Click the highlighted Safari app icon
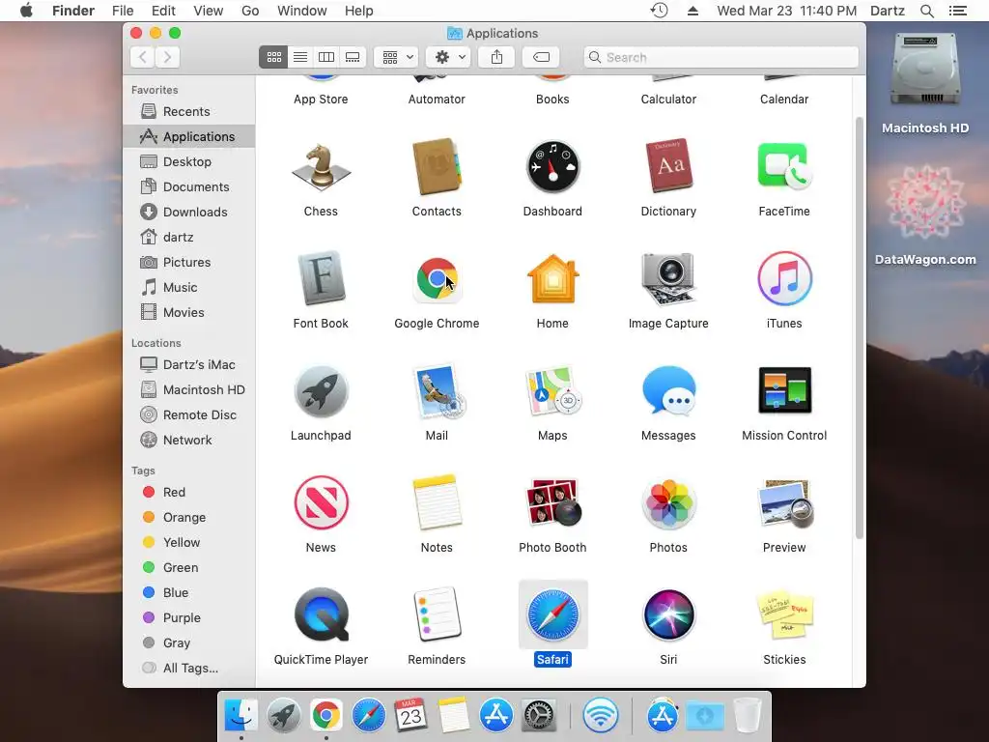Viewport: 989px width, 742px height. pyautogui.click(x=552, y=614)
